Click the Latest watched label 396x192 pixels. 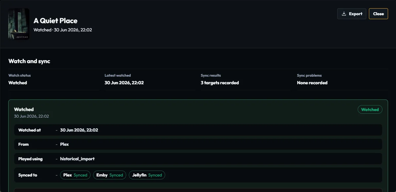click(118, 75)
